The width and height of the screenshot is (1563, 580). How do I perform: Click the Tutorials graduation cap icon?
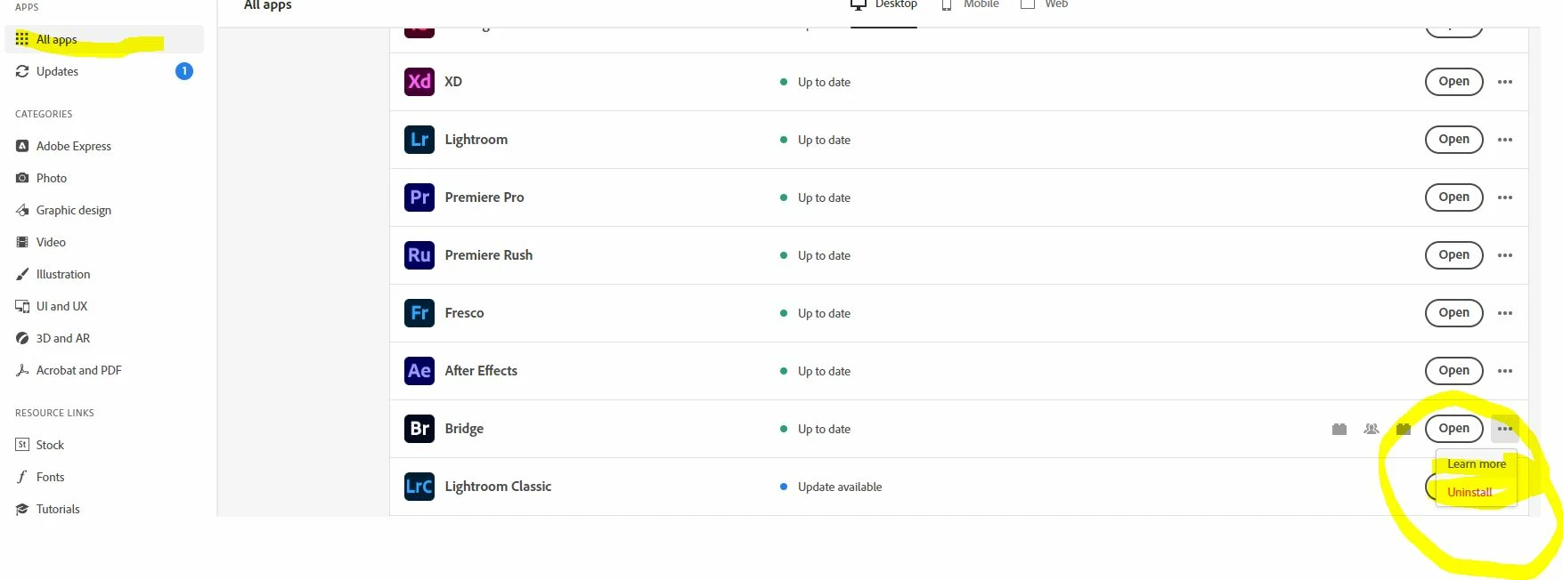(x=22, y=509)
